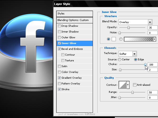Uncheck the Gradient Overlay checkbox
The width and height of the screenshot is (158, 118).
click(59, 78)
